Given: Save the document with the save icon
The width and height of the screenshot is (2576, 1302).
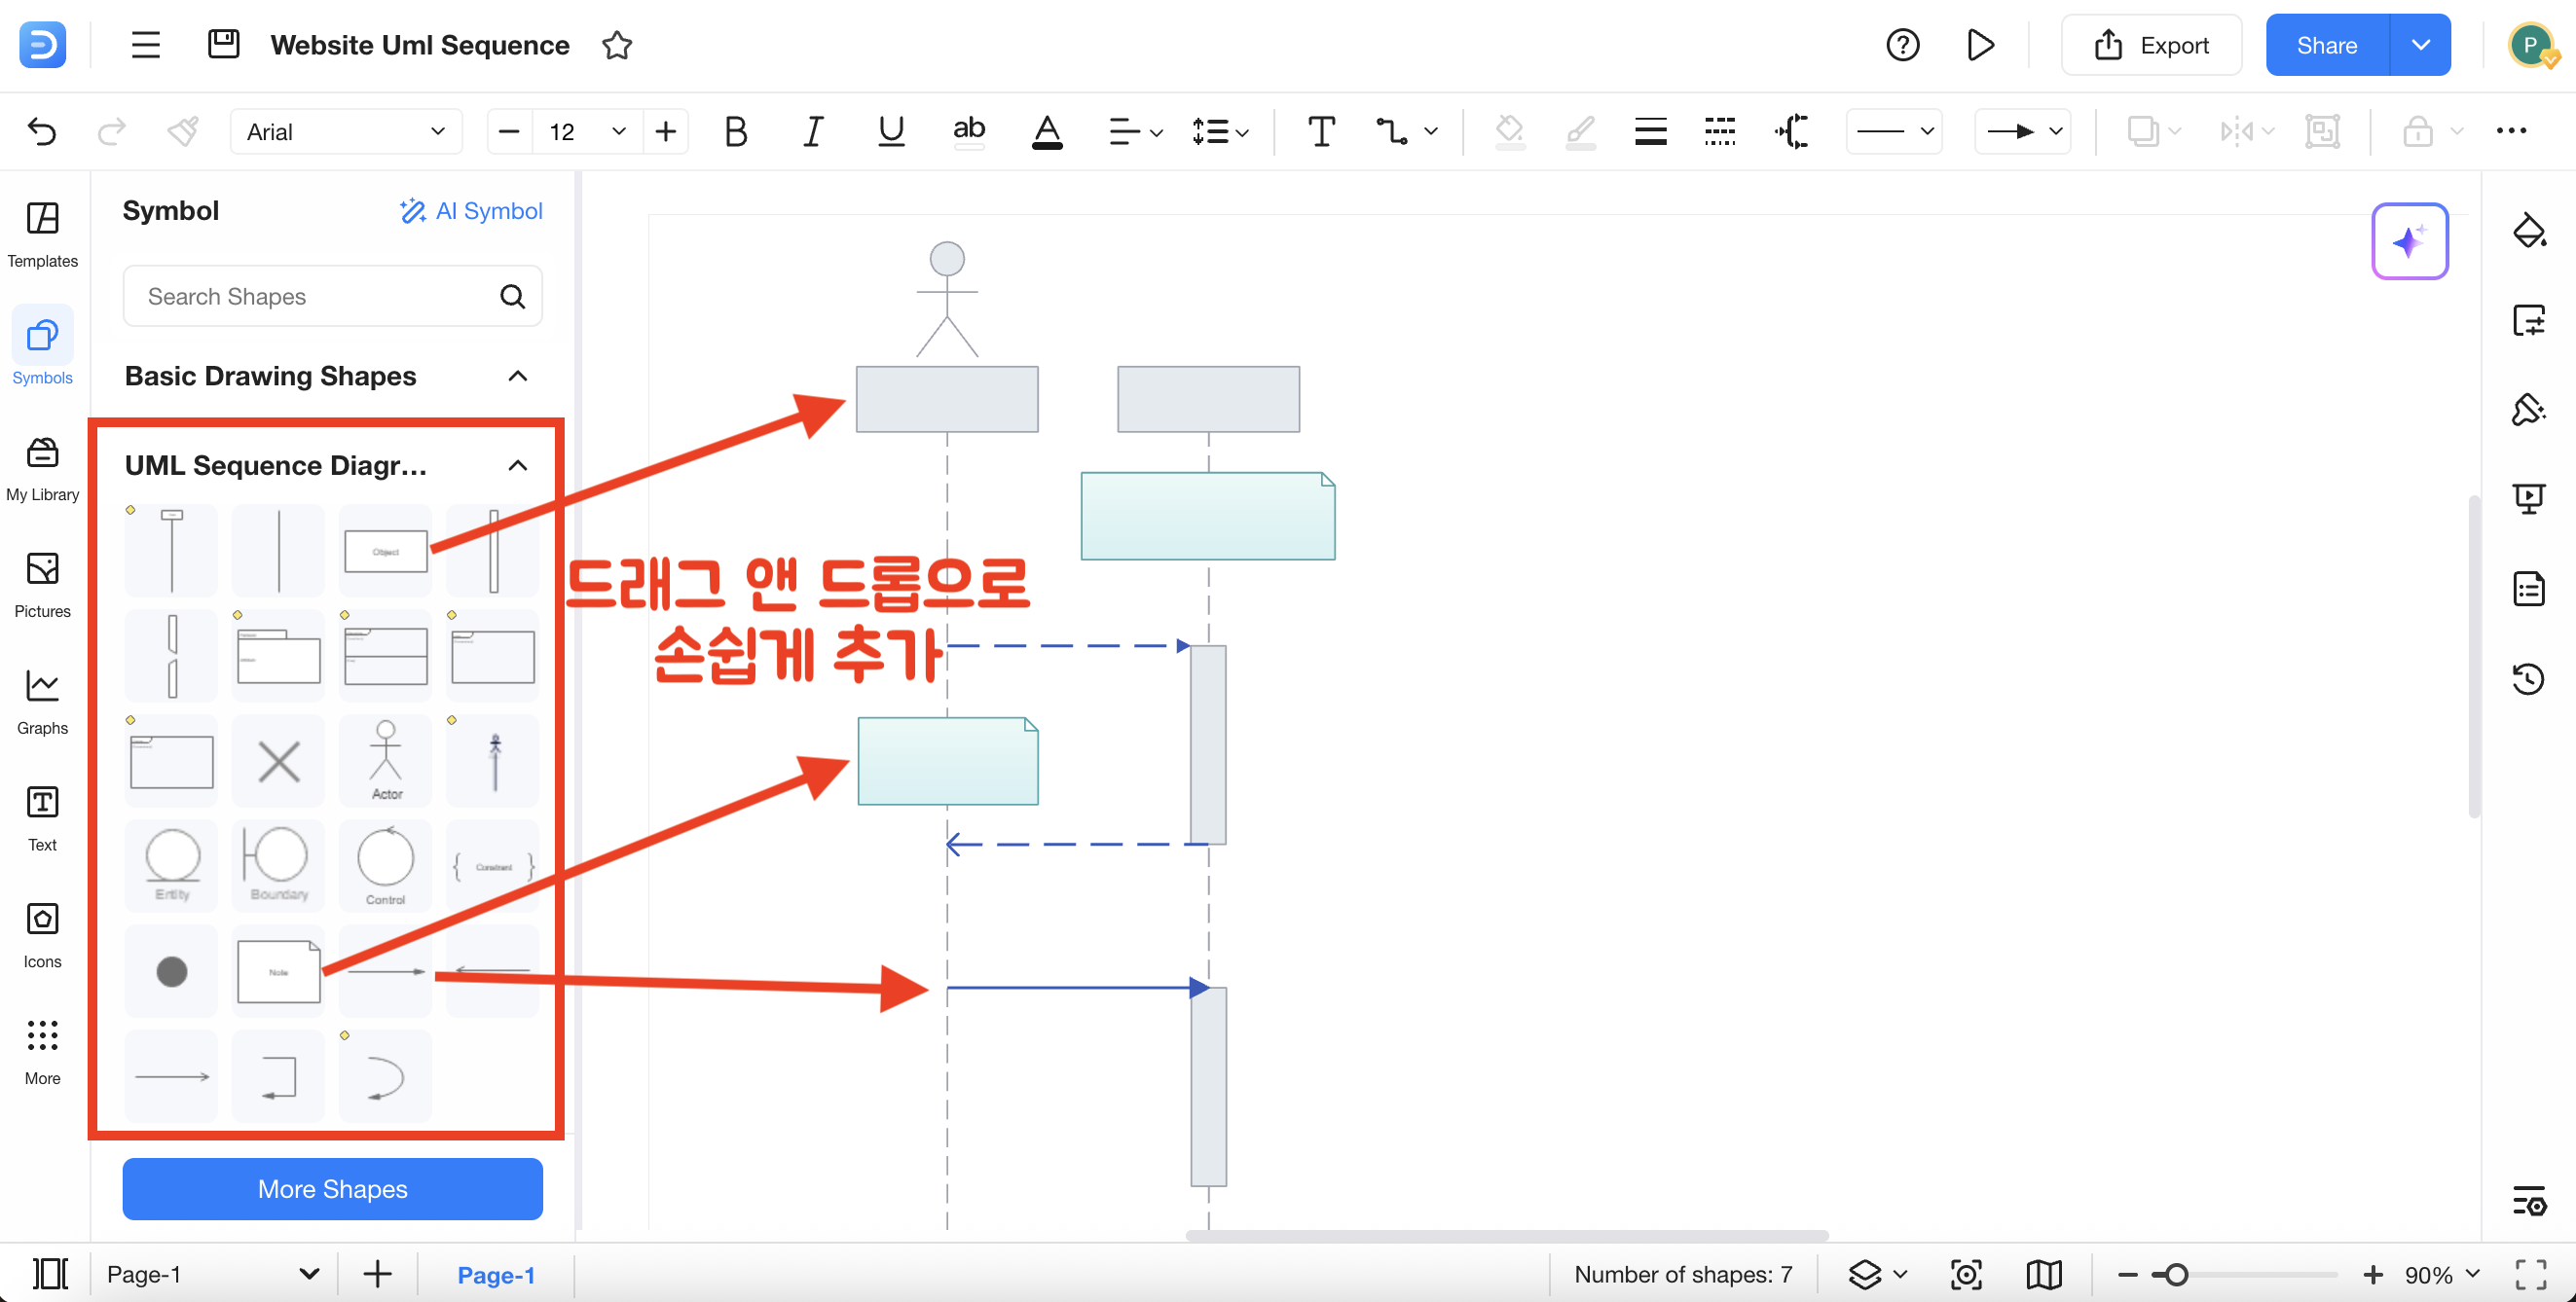Looking at the screenshot, I should point(223,44).
